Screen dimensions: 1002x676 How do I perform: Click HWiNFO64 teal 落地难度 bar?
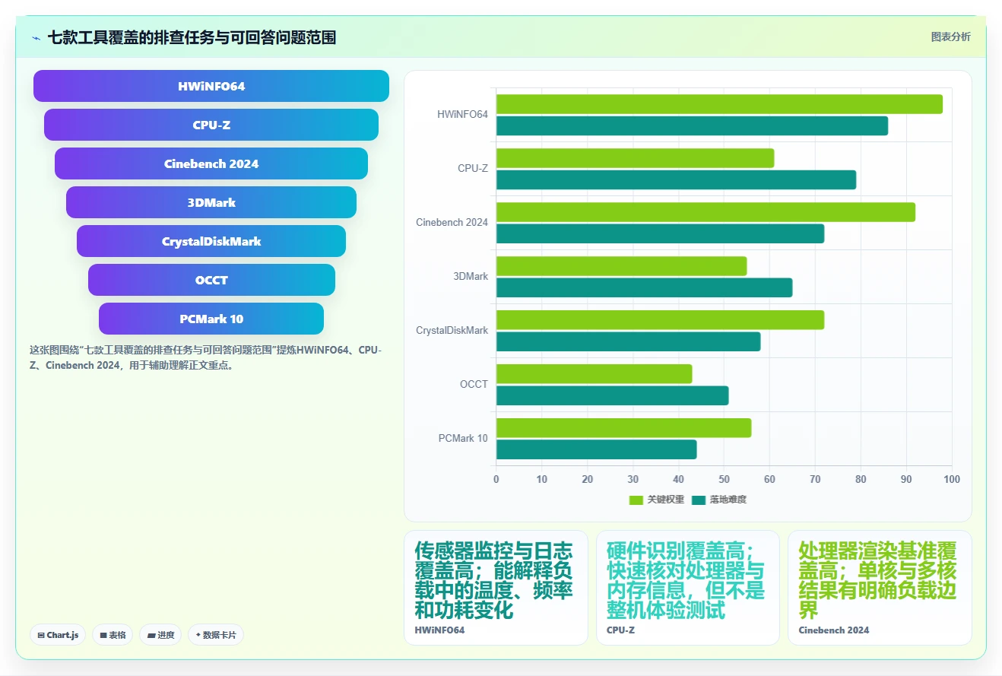click(x=692, y=125)
